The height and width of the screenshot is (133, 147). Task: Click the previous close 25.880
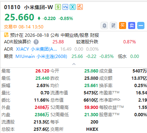91,78
